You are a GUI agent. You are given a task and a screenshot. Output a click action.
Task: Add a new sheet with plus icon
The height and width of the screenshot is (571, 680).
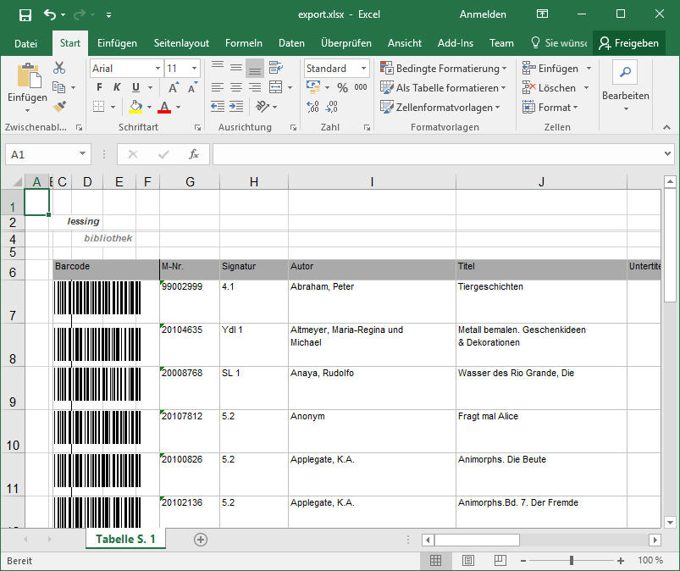pos(201,539)
